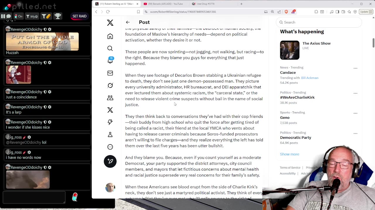Open the Accessibility footer link
Viewport: 375px width, 210px height.
tap(288, 173)
